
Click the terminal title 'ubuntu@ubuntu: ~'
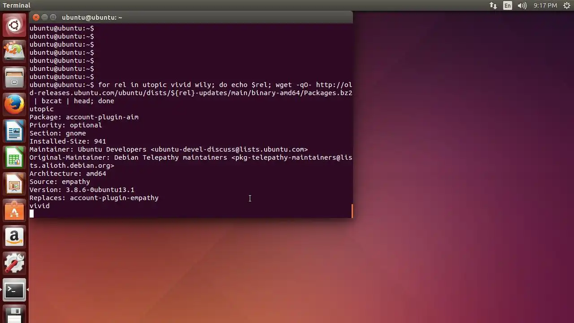click(x=92, y=17)
